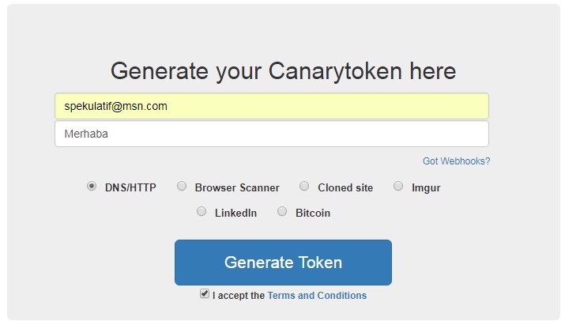The height and width of the screenshot is (325, 565).
Task: Click the Generate your Canarytoken here heading
Action: click(x=283, y=71)
